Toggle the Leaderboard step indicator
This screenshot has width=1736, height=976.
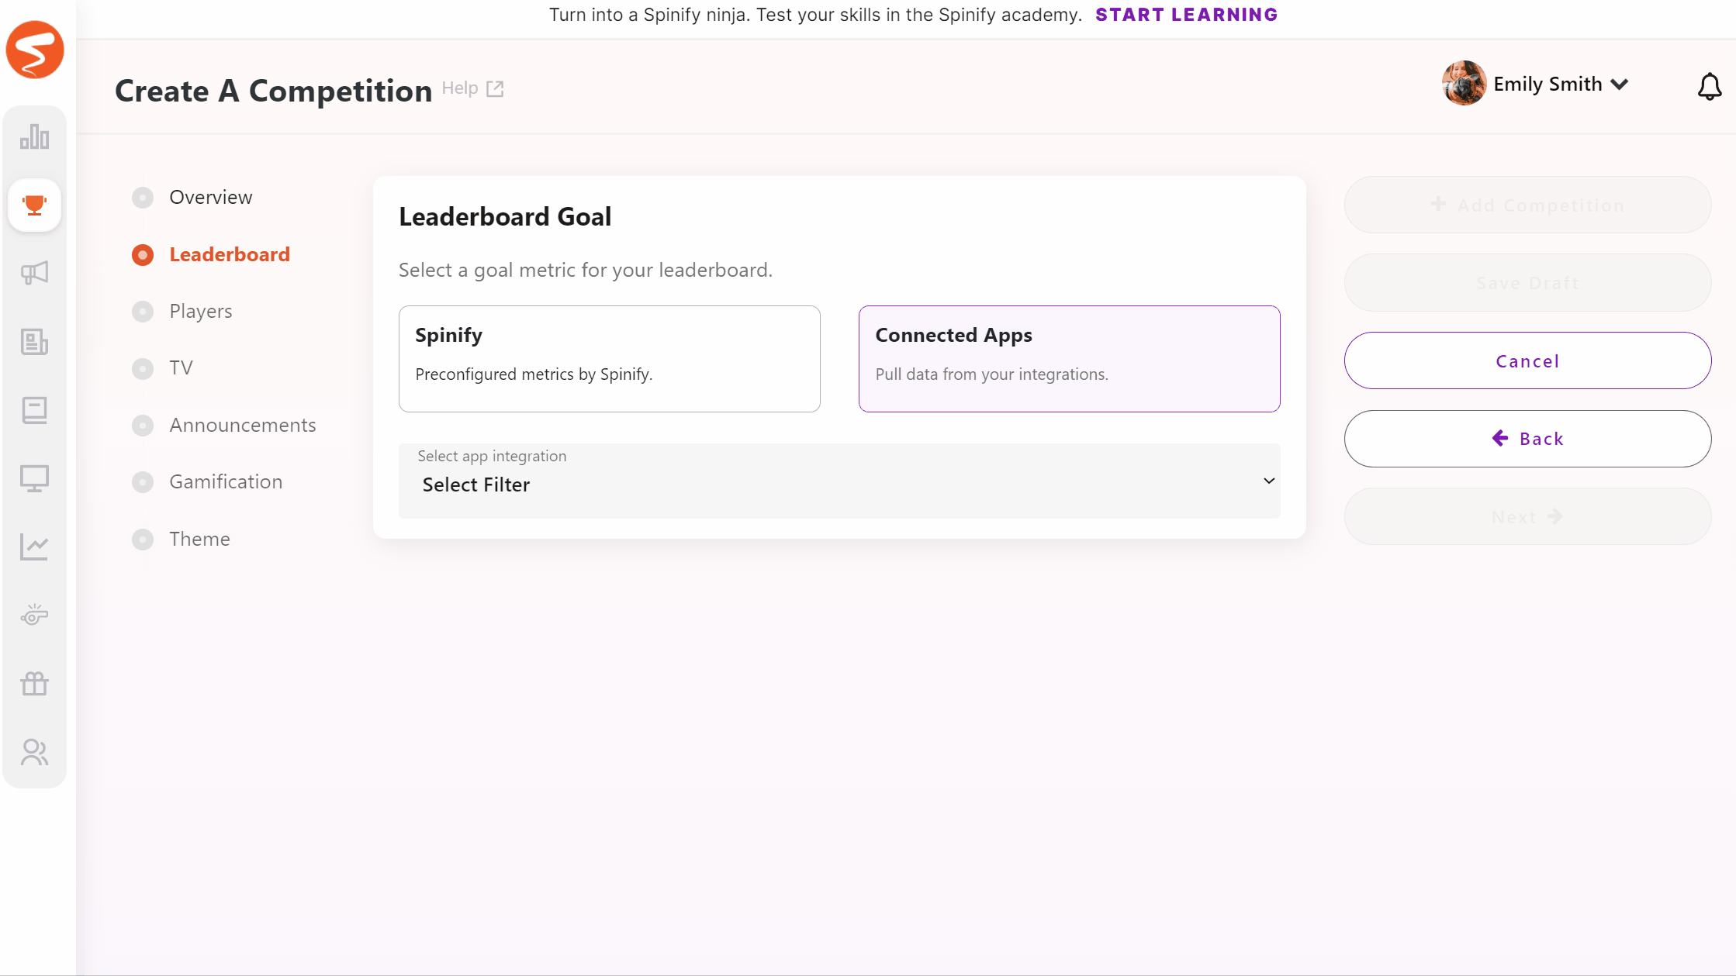click(x=143, y=253)
